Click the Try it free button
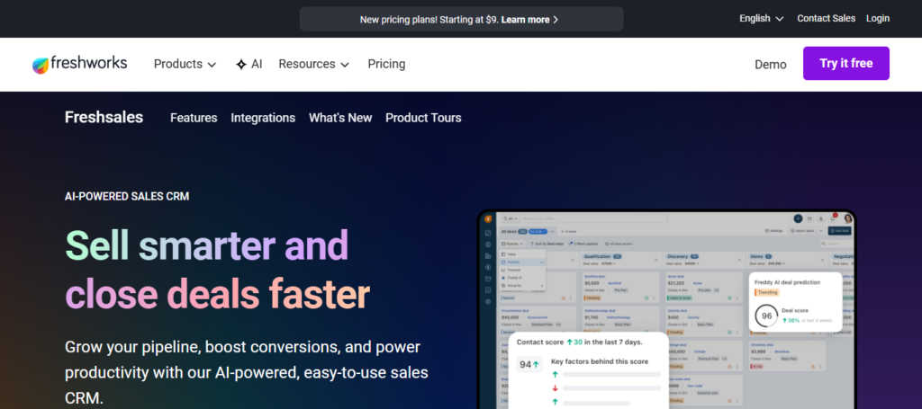The image size is (922, 409). (846, 64)
